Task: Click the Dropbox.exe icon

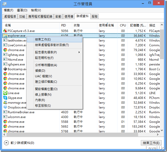Action: click(x=5, y=107)
